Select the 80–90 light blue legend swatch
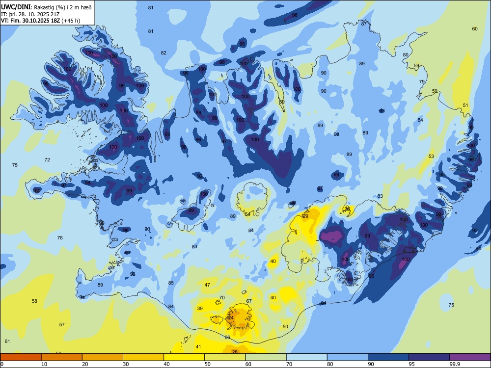491x368 pixels. [x=348, y=357]
